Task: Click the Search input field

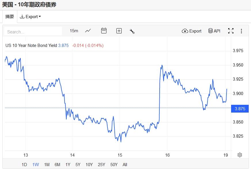Action: [33, 32]
